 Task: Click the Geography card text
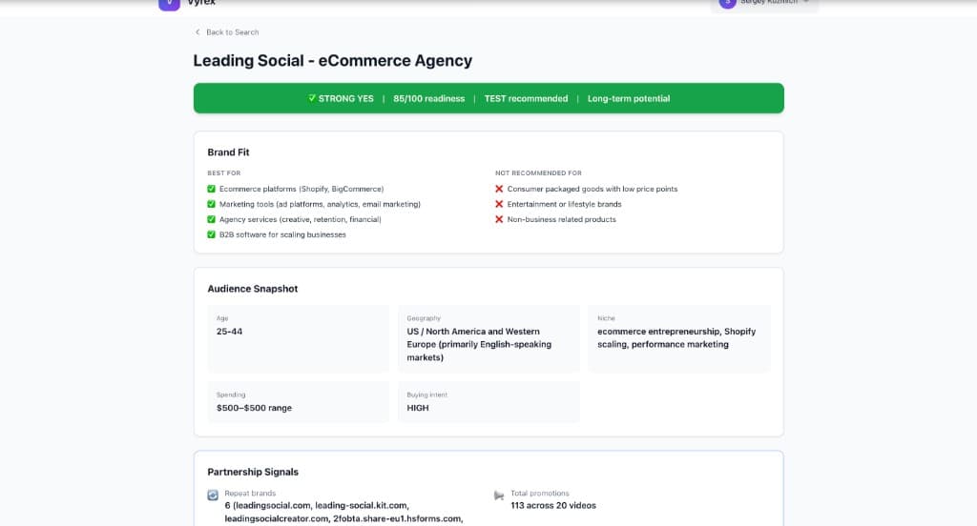click(x=479, y=344)
